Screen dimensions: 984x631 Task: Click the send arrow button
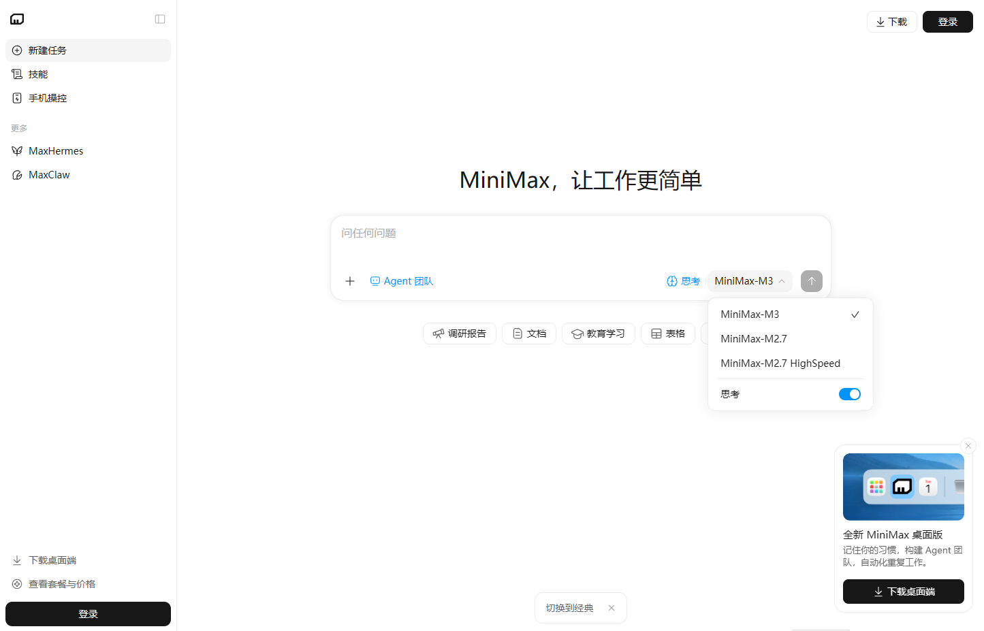pos(812,281)
